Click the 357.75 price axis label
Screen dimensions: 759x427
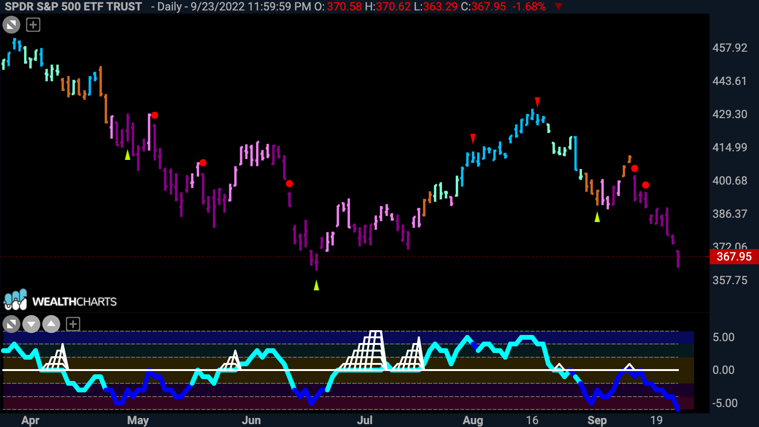tap(730, 280)
